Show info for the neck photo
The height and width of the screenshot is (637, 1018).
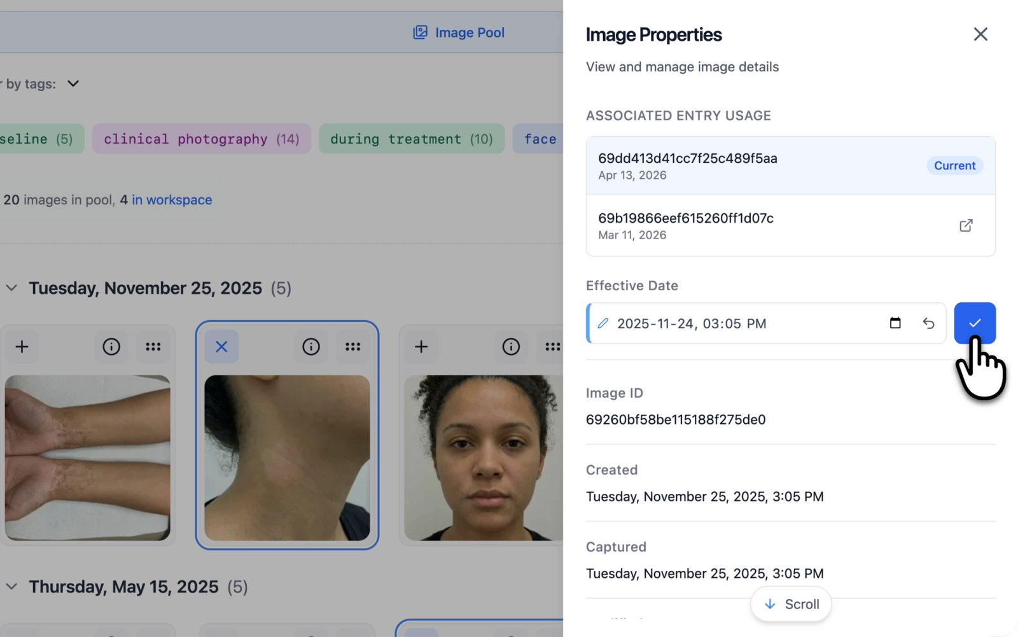pyautogui.click(x=311, y=347)
